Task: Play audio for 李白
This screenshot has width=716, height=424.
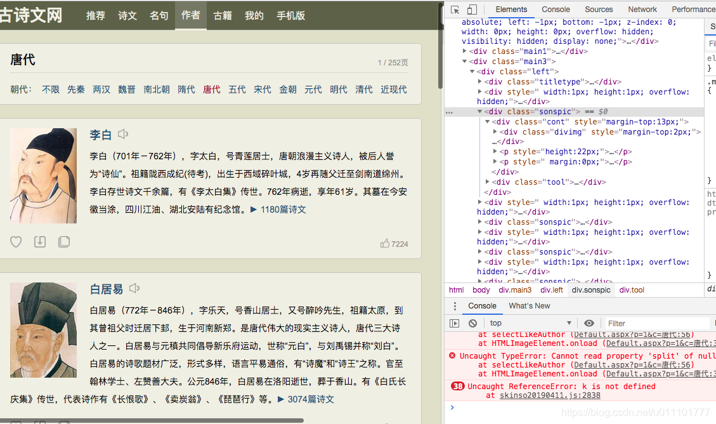Action: coord(123,135)
